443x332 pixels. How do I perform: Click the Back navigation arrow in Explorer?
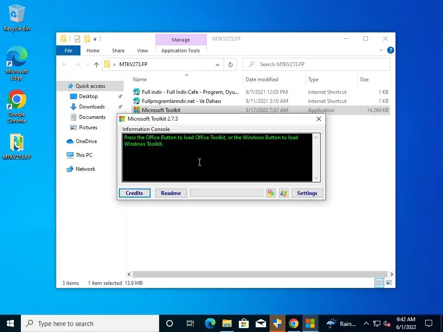(x=65, y=65)
